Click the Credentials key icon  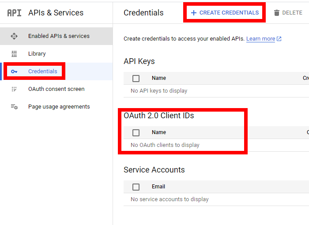pyautogui.click(x=14, y=71)
